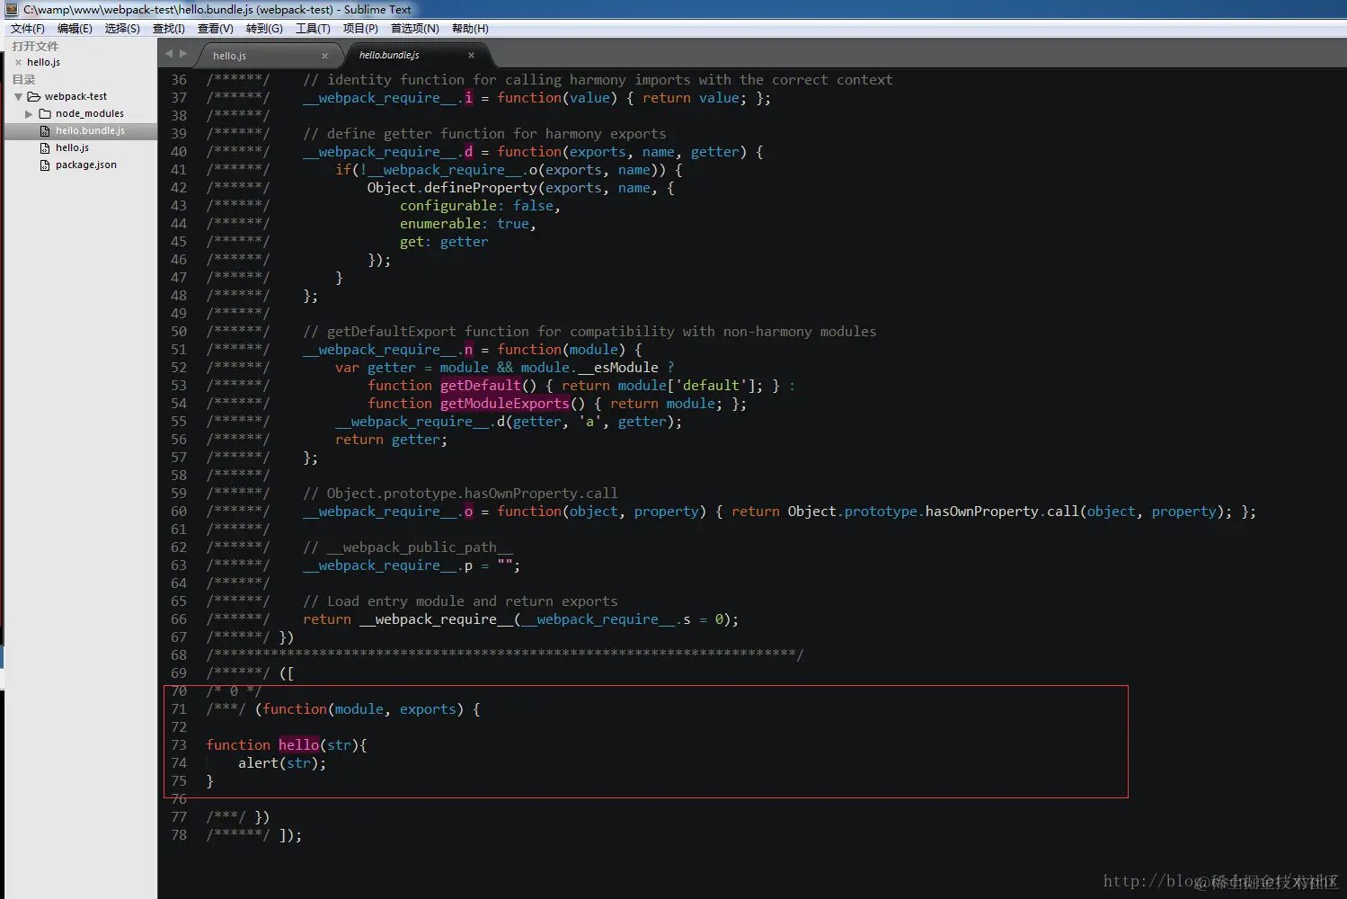Viewport: 1347px width, 899px height.
Task: Close the hello.bundle.js tab
Action: [471, 55]
